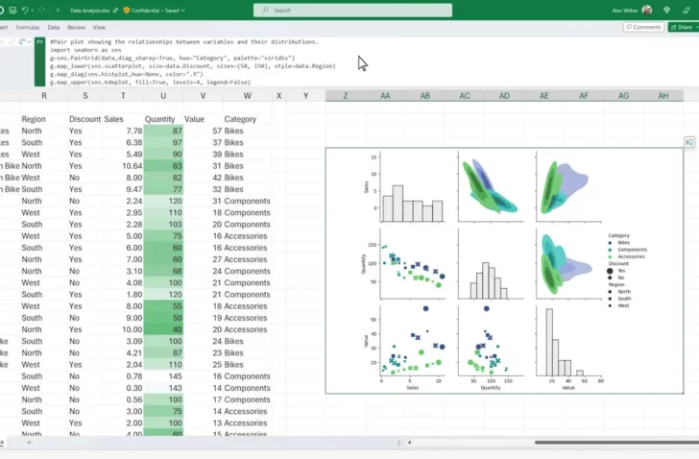Select column W header
This screenshot has width=699, height=459.
(x=248, y=95)
